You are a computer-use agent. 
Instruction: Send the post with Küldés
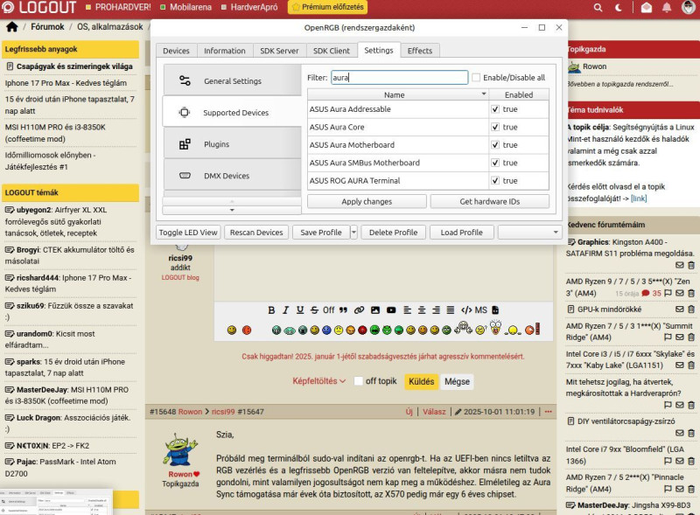pos(421,381)
